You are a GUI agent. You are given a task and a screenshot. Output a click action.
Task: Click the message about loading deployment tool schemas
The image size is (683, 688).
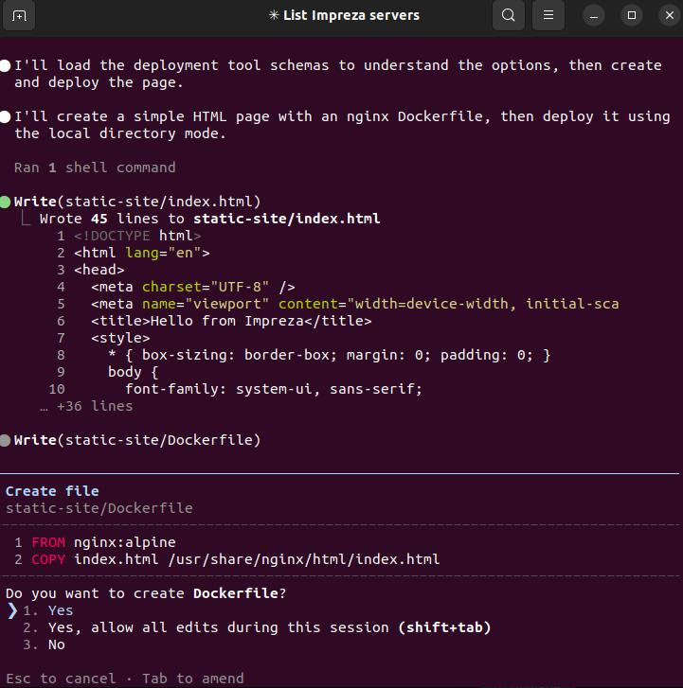(x=338, y=74)
